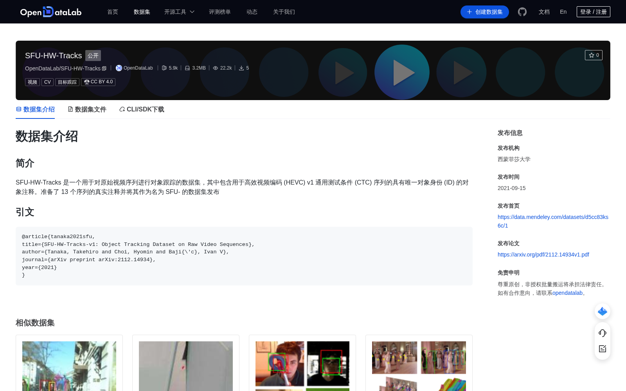Open the dancers similar dataset thumbnail
Image resolution: width=626 pixels, height=391 pixels.
point(419,366)
